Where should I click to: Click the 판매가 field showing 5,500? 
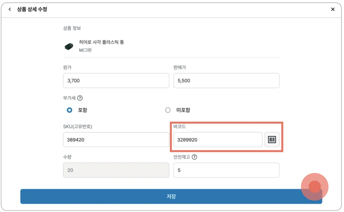click(x=226, y=81)
